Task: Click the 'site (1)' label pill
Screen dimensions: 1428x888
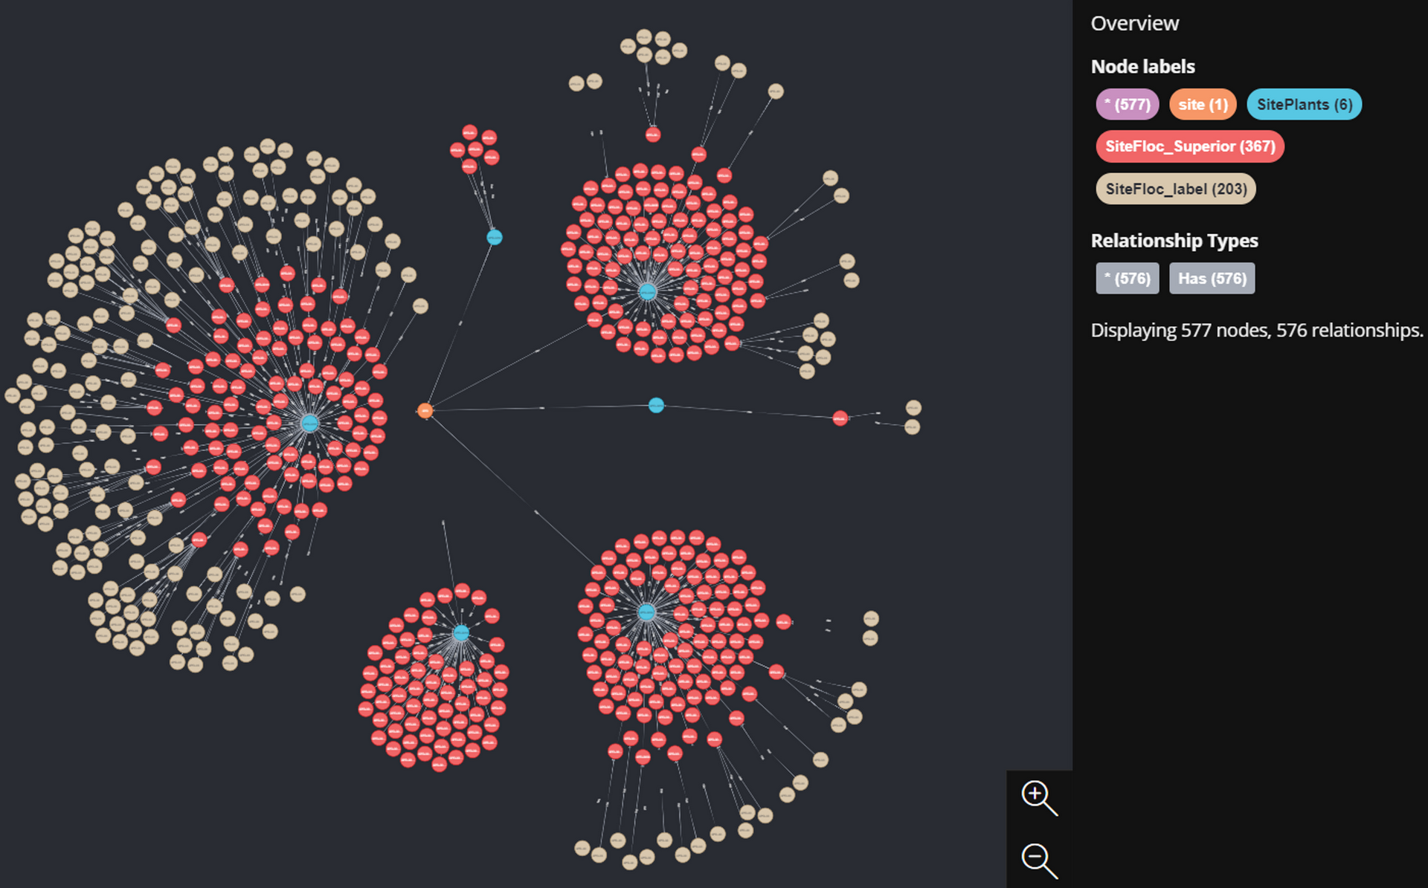Action: click(1203, 105)
